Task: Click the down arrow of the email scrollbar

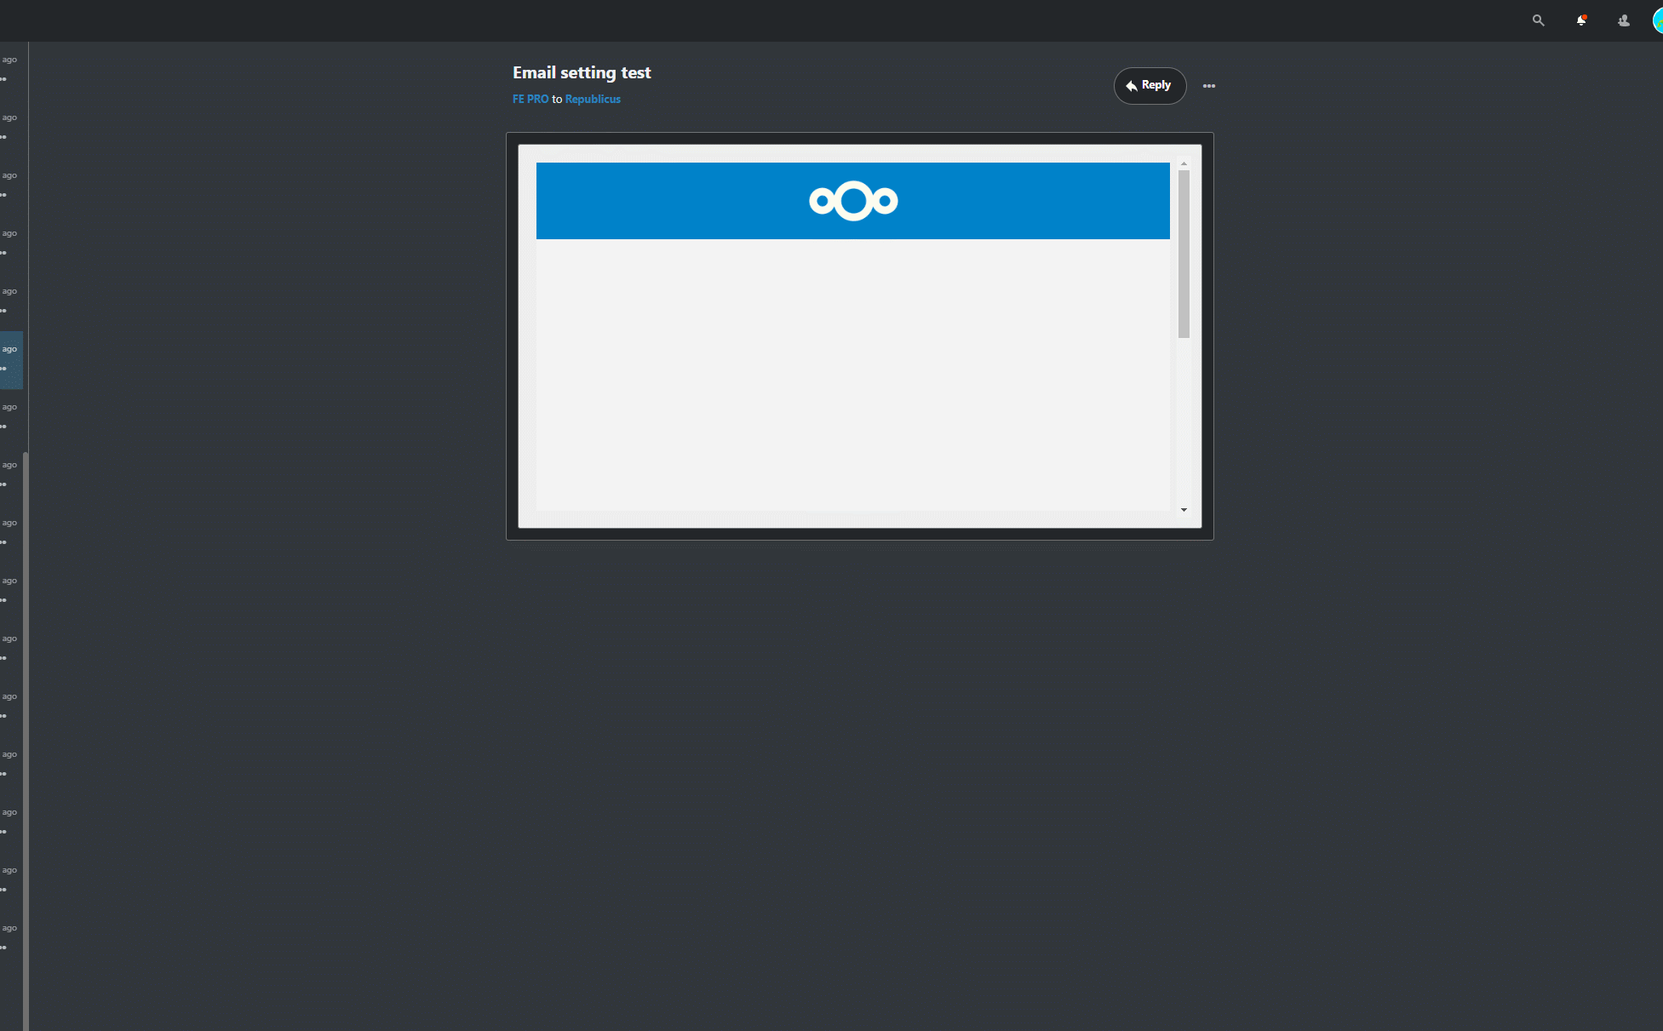Action: pos(1184,509)
